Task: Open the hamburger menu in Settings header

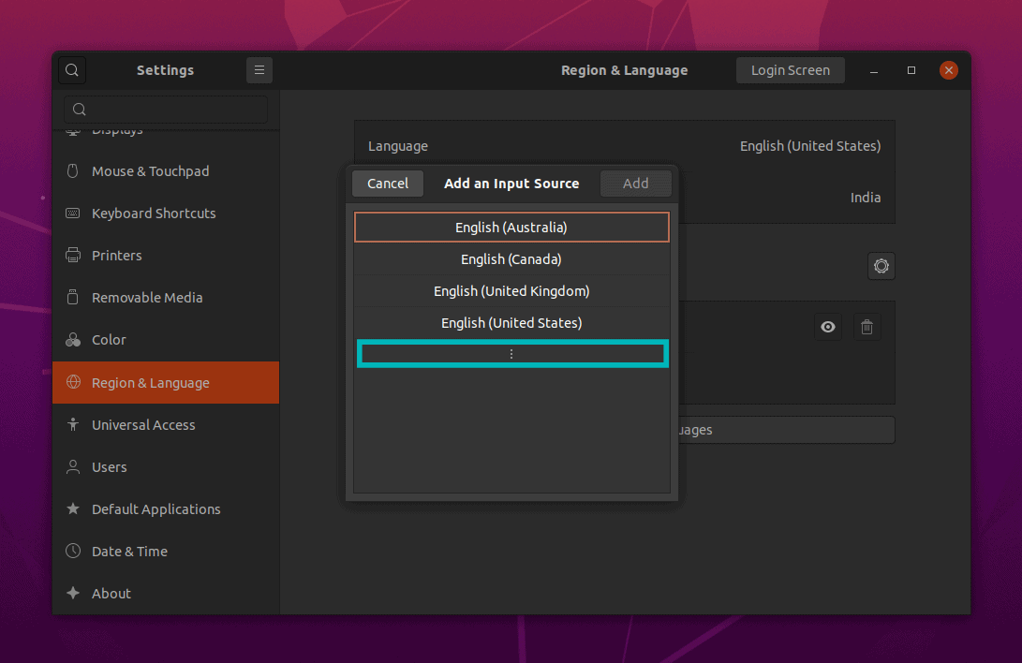Action: click(x=259, y=70)
